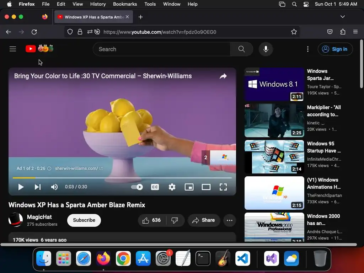This screenshot has width=364, height=273.
Task: Open a new tab with the plus button
Action: click(x=140, y=17)
